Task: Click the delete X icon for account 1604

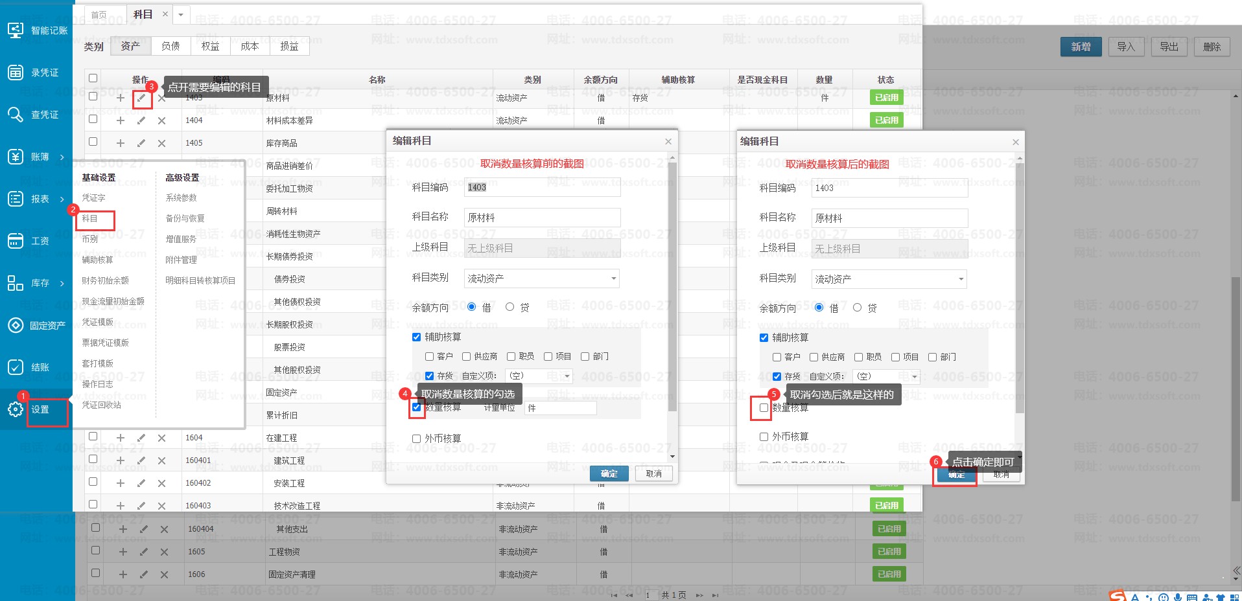Action: pos(162,438)
